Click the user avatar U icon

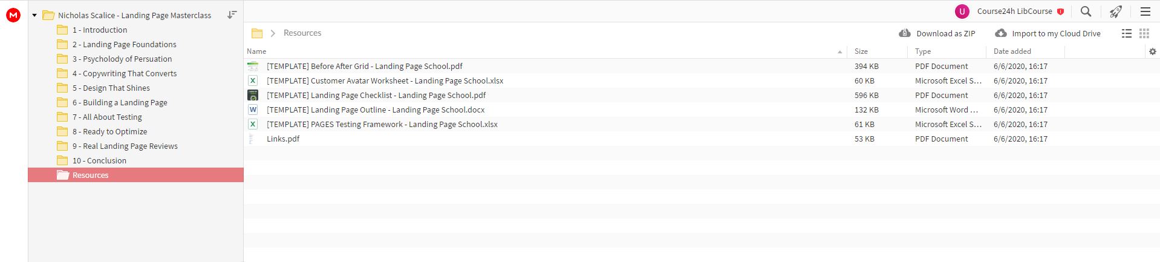[x=962, y=11]
